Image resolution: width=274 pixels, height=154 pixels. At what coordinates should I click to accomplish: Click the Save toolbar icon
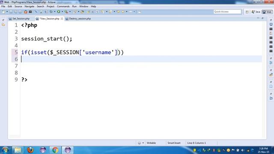click(x=11, y=12)
